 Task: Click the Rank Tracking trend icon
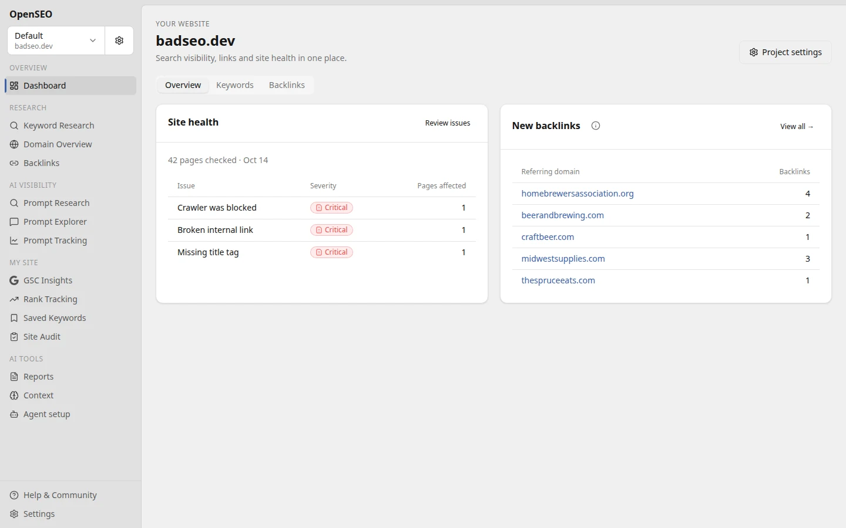tap(14, 299)
